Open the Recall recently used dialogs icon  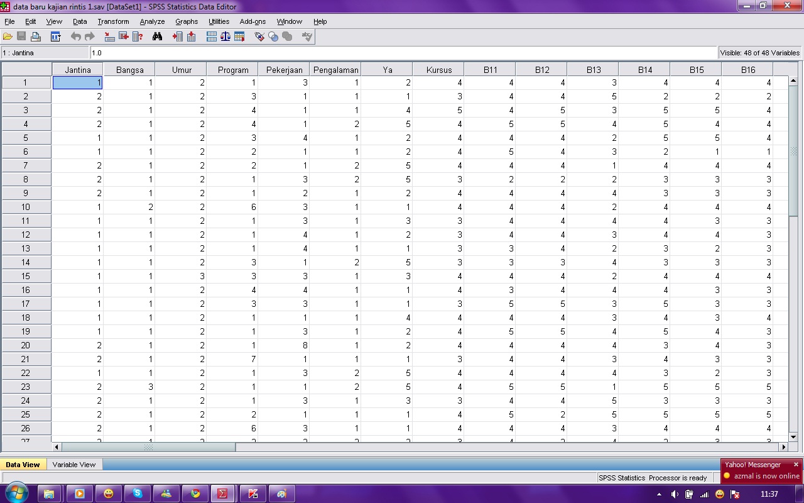[55, 36]
